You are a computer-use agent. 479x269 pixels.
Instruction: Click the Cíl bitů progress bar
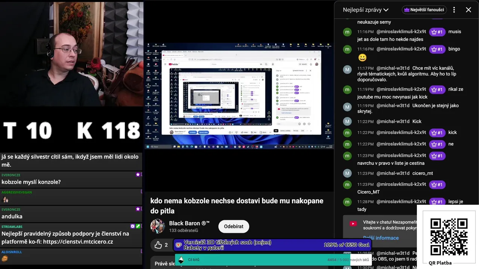click(x=273, y=260)
